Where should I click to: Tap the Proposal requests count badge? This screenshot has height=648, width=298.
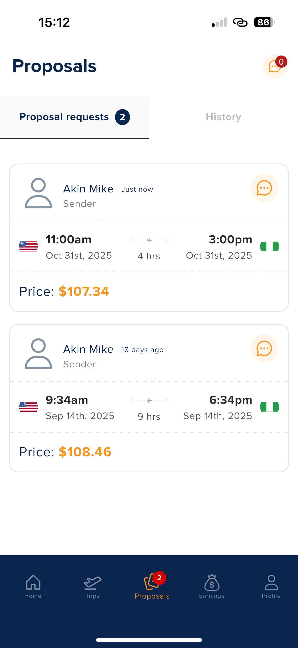123,117
